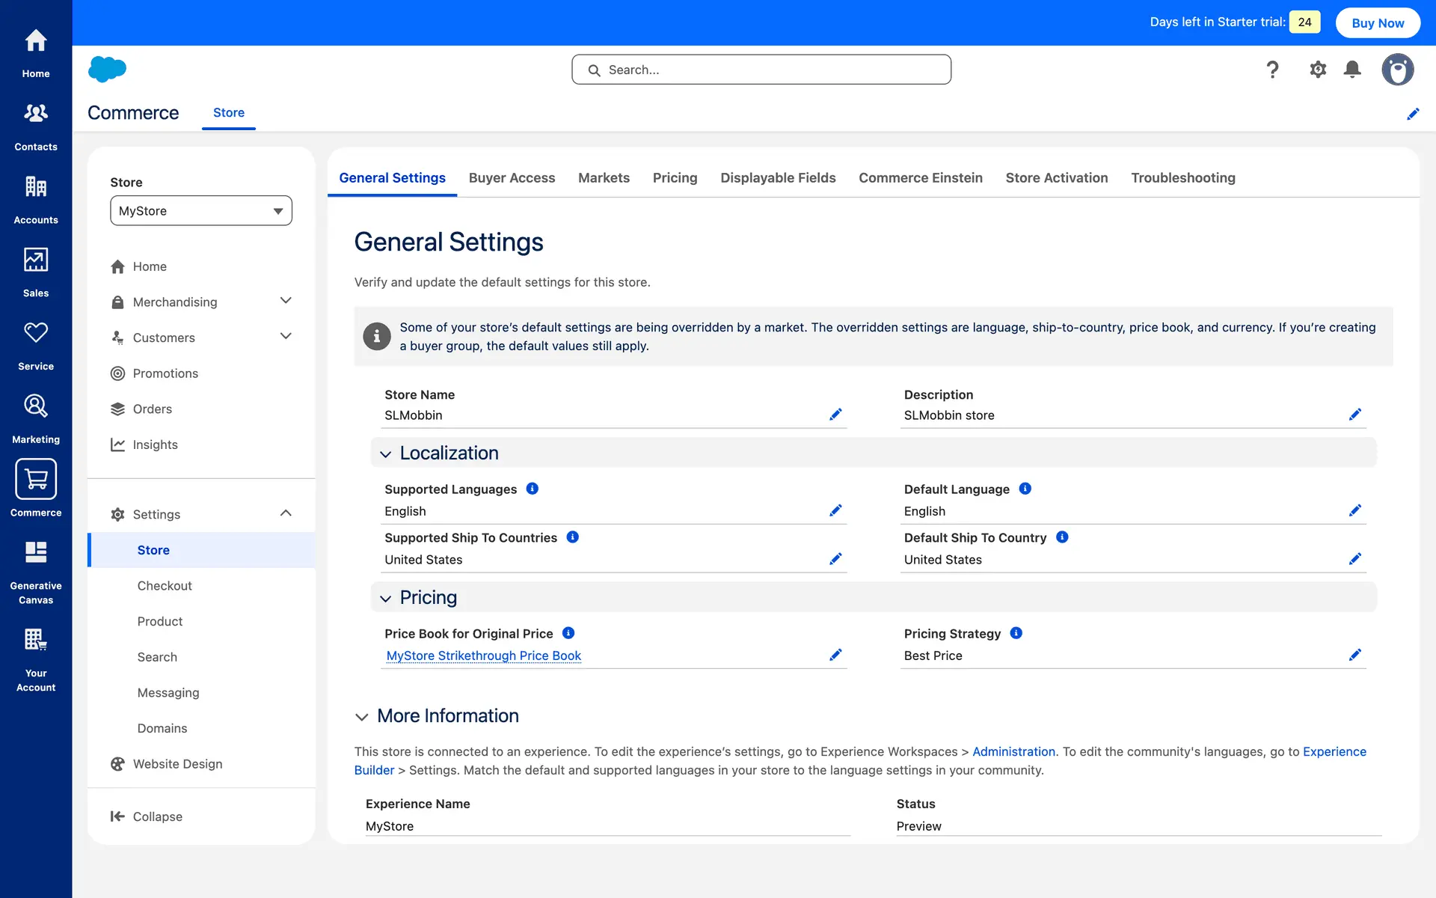Open MyStore Strikethrough Price Book link
Image resolution: width=1436 pixels, height=898 pixels.
pos(484,656)
